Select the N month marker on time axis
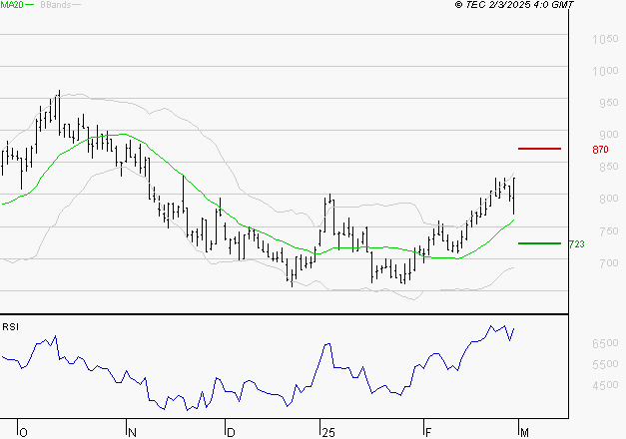The width and height of the screenshot is (626, 439). coord(132,433)
